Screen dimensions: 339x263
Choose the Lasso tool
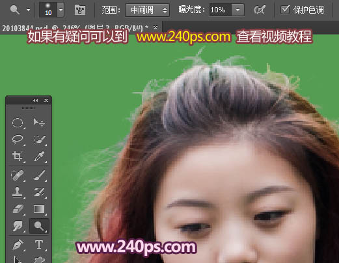[18, 140]
